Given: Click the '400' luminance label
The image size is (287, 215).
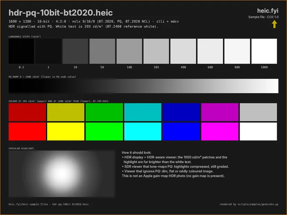Looking at the screenshot, I should coord(183,67).
